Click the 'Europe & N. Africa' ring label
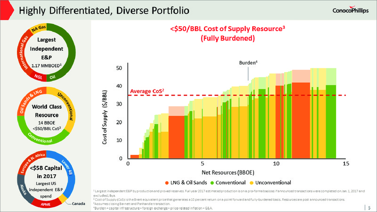 pos(32,163)
